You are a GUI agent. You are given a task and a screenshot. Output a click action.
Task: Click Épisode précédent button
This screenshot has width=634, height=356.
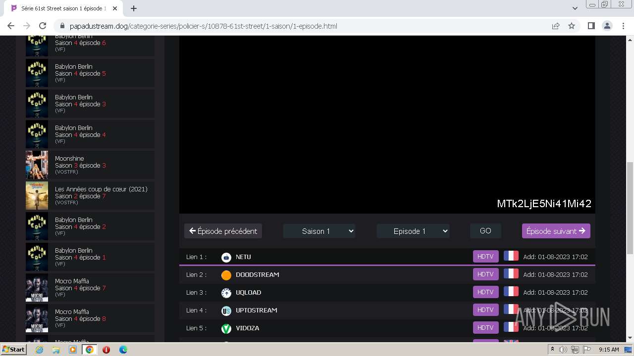pyautogui.click(x=223, y=231)
